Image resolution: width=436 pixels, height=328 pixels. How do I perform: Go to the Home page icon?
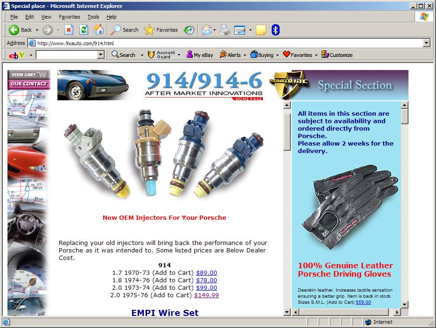coord(98,30)
